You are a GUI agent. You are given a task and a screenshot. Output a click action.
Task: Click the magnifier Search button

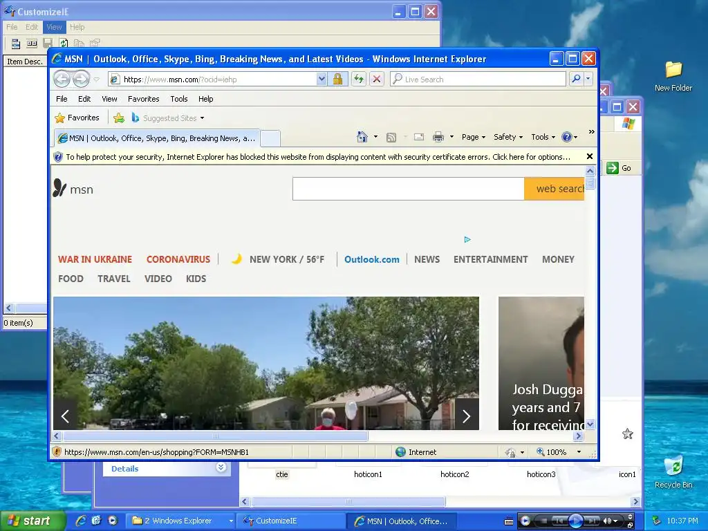tap(576, 79)
